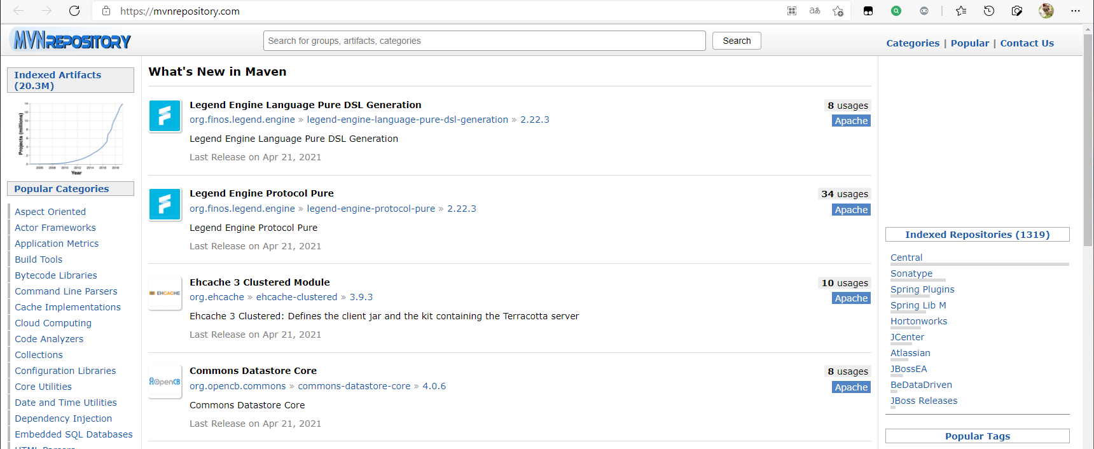Open Spring Plugins repository link
This screenshot has width=1094, height=449.
[922, 289]
